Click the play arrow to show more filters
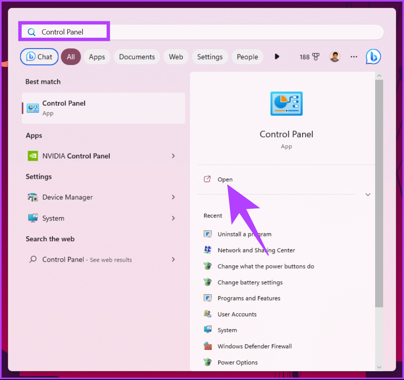Screen dimensions: 404x380 pyautogui.click(x=277, y=57)
